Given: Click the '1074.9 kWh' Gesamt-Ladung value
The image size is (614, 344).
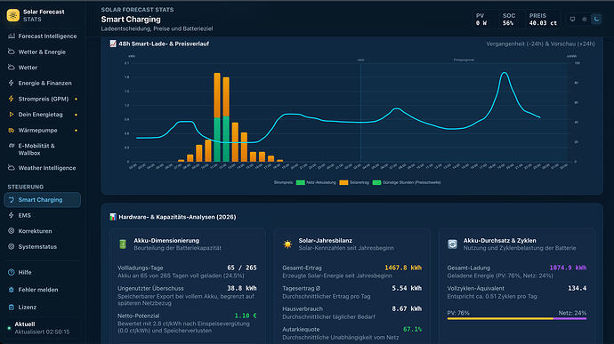Looking at the screenshot, I should point(568,268).
